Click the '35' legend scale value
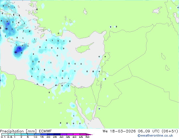This screenshot has width=179, height=138. (x=68, y=137)
